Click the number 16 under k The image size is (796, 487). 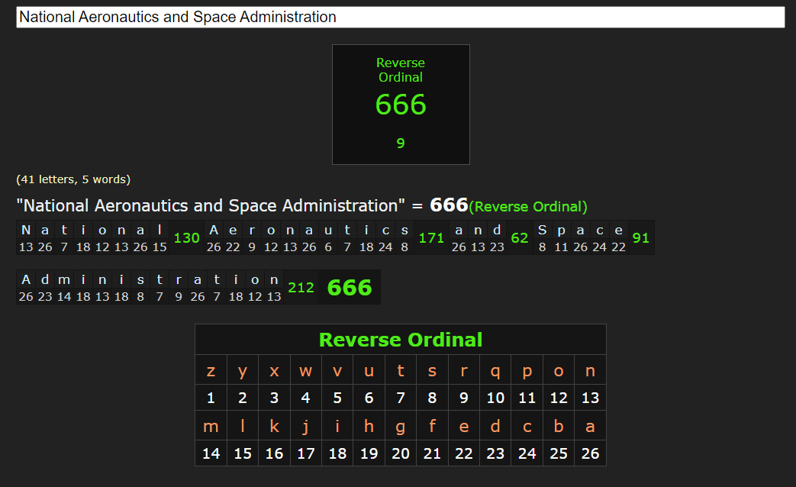(x=274, y=453)
